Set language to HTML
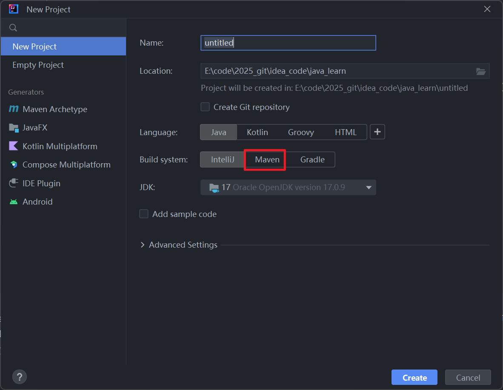 (x=346, y=132)
